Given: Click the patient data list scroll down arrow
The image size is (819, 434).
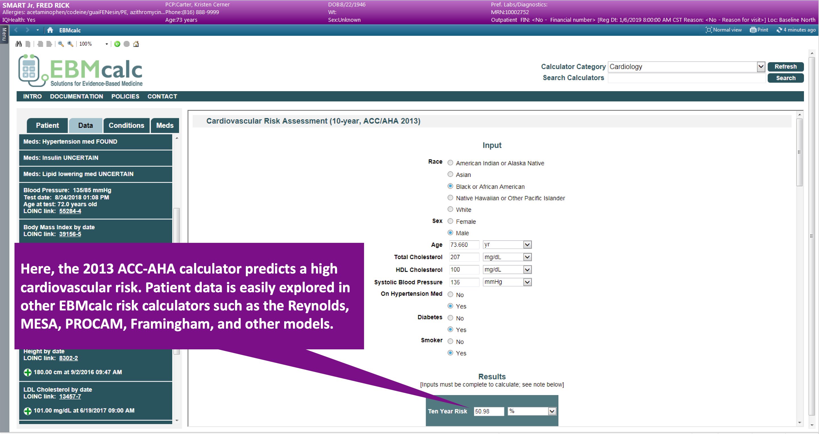Looking at the screenshot, I should (x=177, y=421).
